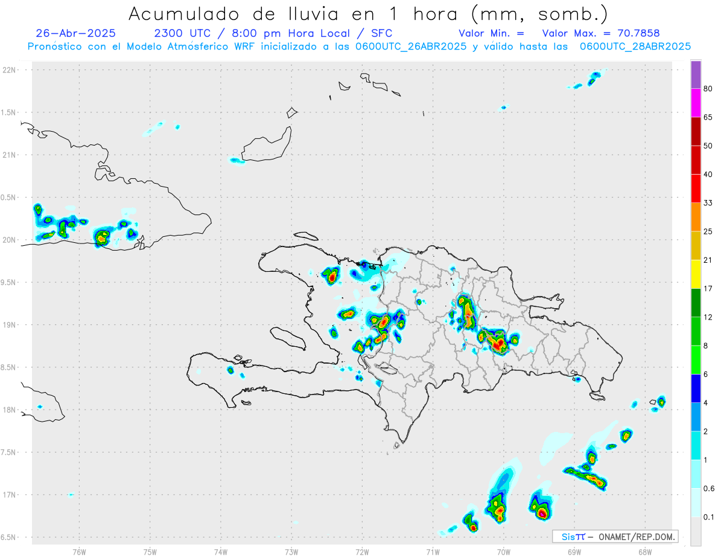Viewport: 724px width, 560px height.
Task: Choose the dark blue swatch between 4 and 6
Action: click(696, 388)
